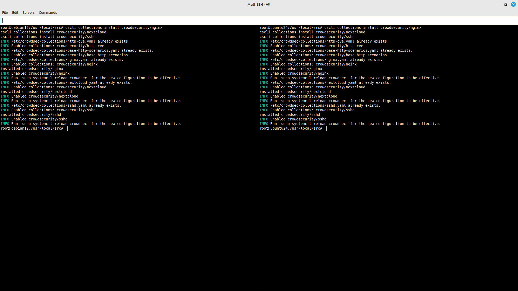
Task: Click 'Enabled crowdsecurity/nginx' line in ubuntu24 pane
Action: coord(294,73)
